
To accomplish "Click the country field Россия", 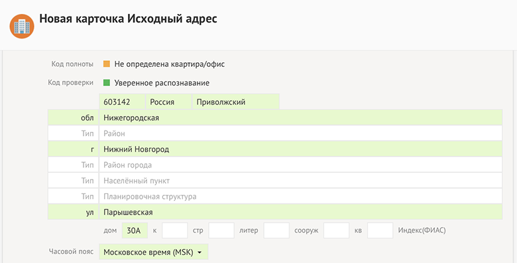I will coord(168,102).
